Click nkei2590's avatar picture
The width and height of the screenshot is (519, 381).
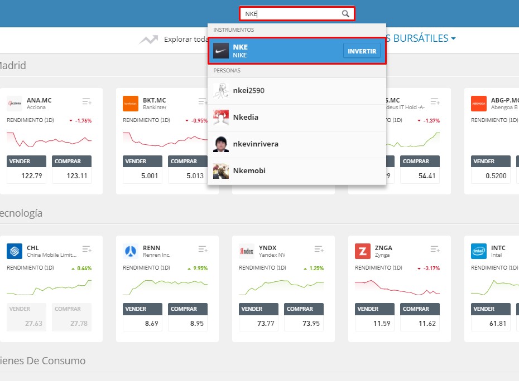(221, 91)
